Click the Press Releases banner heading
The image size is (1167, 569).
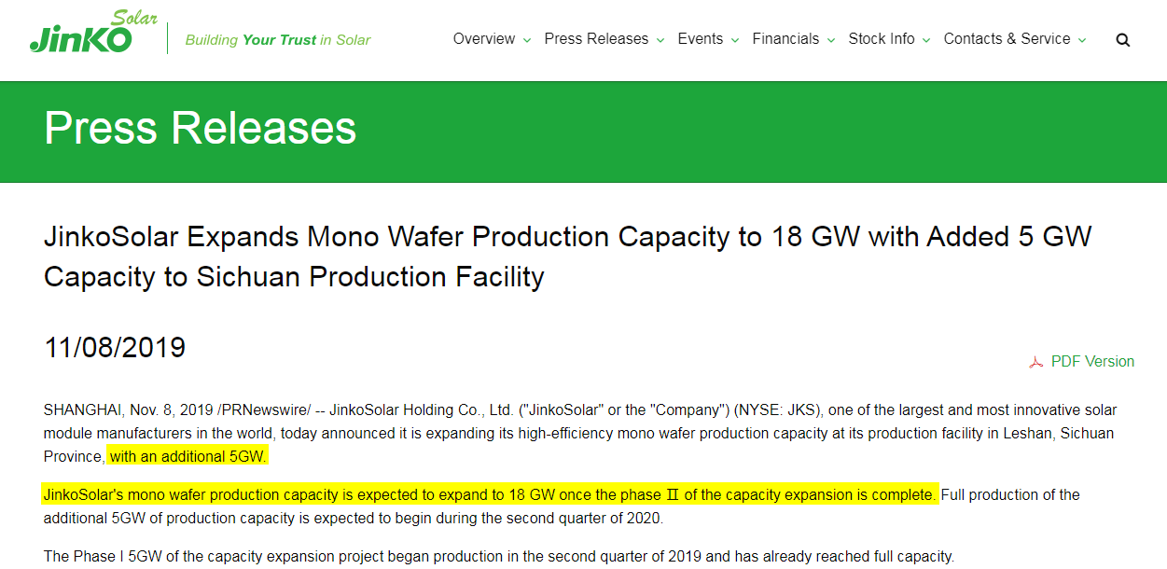click(201, 128)
